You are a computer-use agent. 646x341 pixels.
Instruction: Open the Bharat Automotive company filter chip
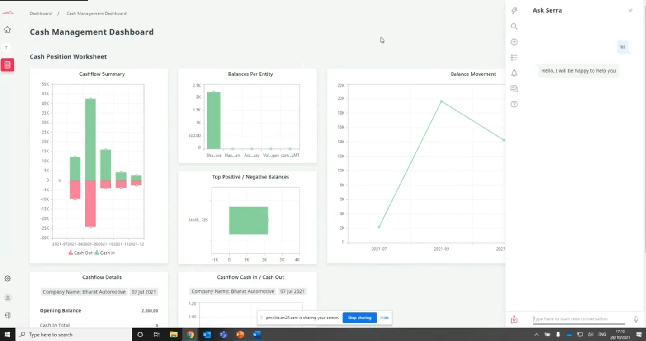pyautogui.click(x=84, y=291)
